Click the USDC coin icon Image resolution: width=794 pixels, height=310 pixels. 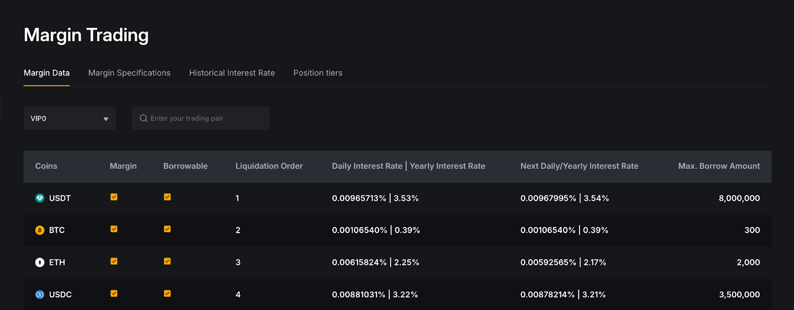coord(40,295)
